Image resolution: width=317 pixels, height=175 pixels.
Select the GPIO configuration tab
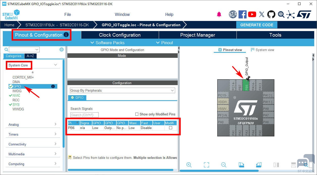click(x=77, y=97)
